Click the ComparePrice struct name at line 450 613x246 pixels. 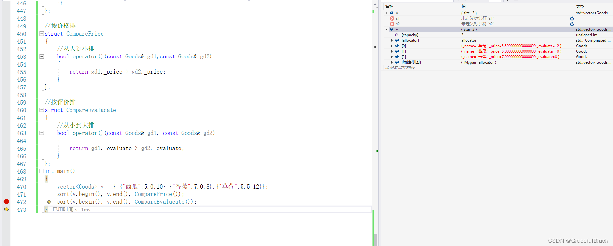point(85,34)
